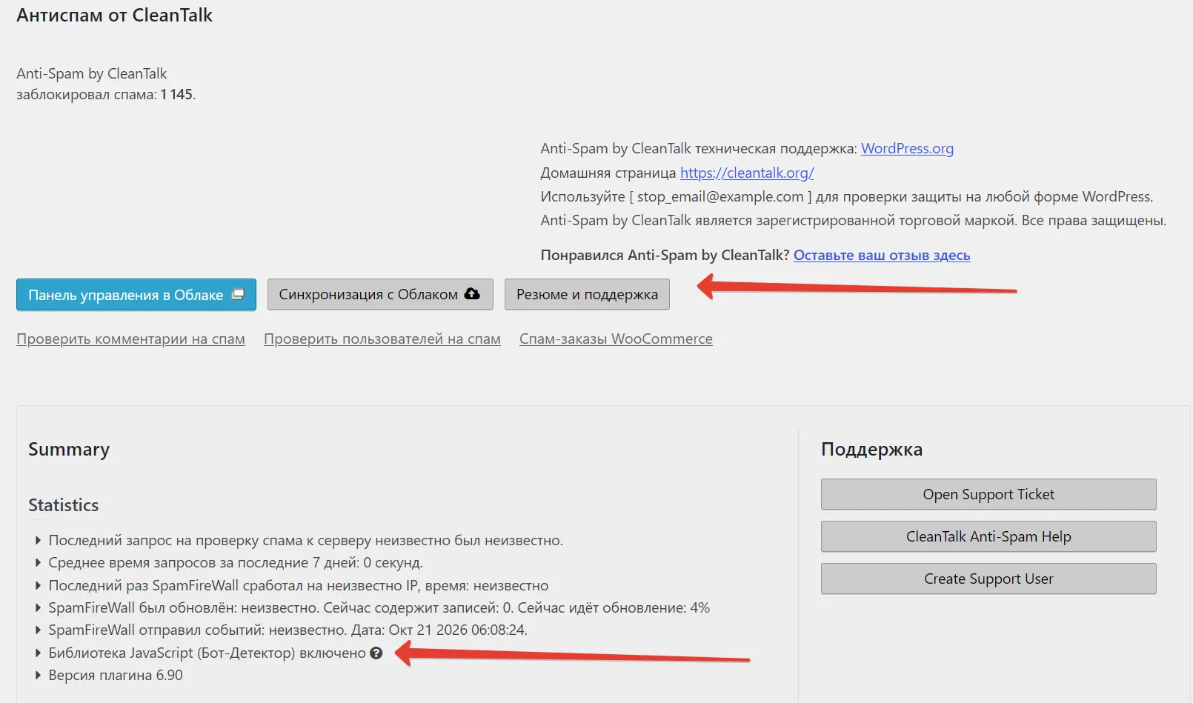Open the Панель управления в Облаке button

(x=136, y=295)
